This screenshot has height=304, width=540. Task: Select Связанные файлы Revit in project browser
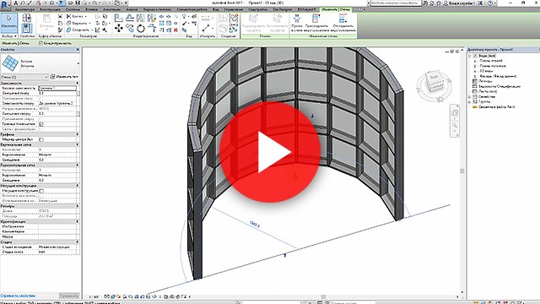point(497,107)
